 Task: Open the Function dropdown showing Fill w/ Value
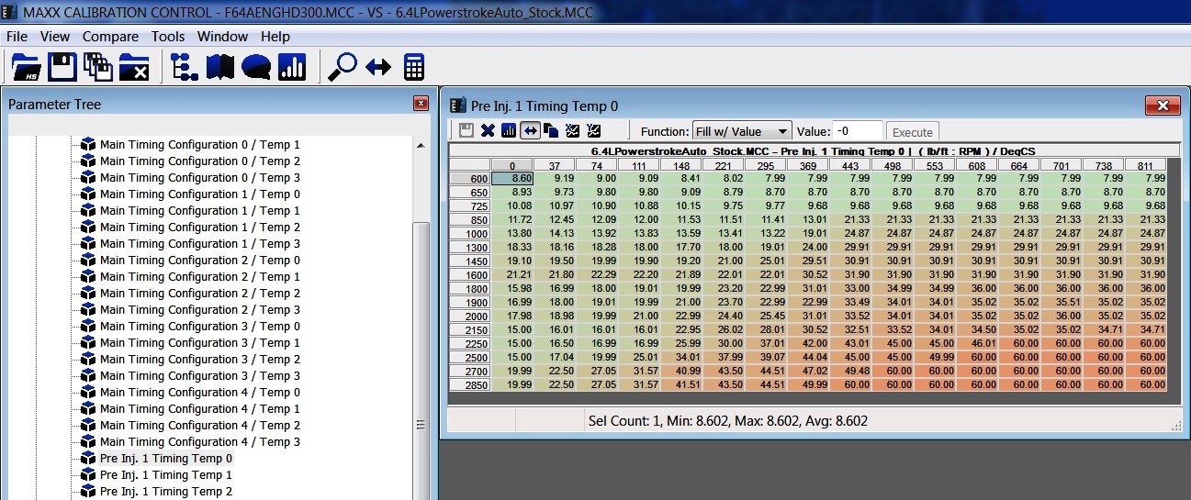742,131
